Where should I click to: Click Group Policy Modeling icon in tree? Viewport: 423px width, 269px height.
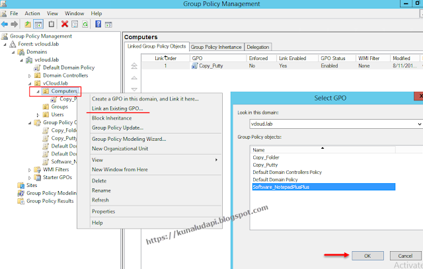coord(20,193)
